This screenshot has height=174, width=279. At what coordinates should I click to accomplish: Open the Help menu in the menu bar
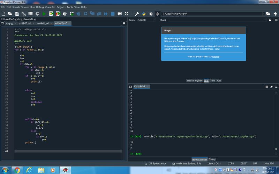pos(84,7)
